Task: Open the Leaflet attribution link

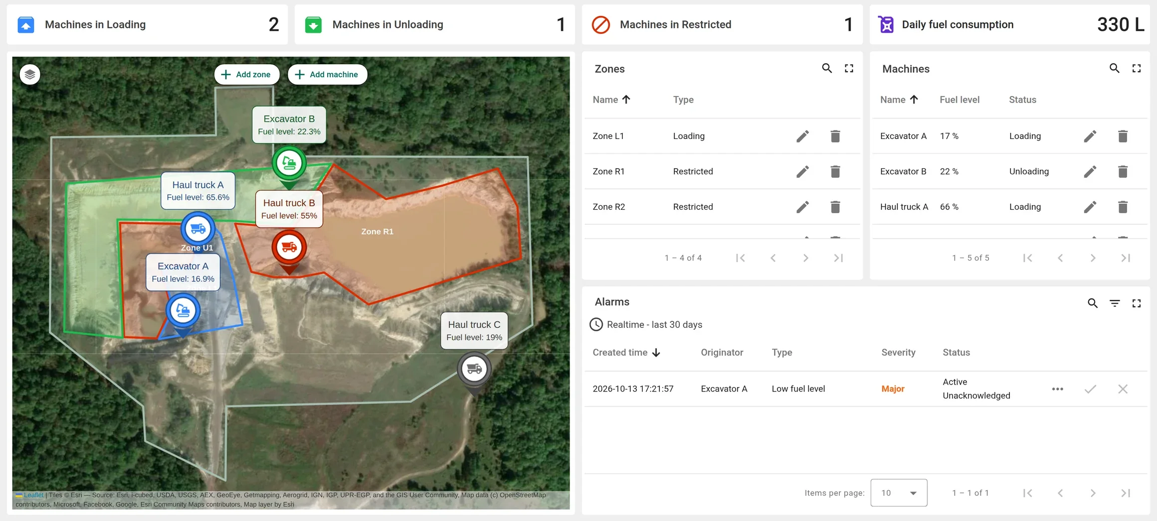Action: 33,495
